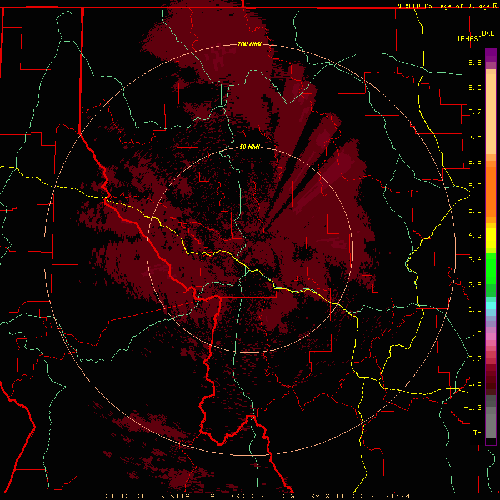Click the 11 DEC 25 01:04 timestamp
The height and width of the screenshot is (500, 500).
(372, 496)
